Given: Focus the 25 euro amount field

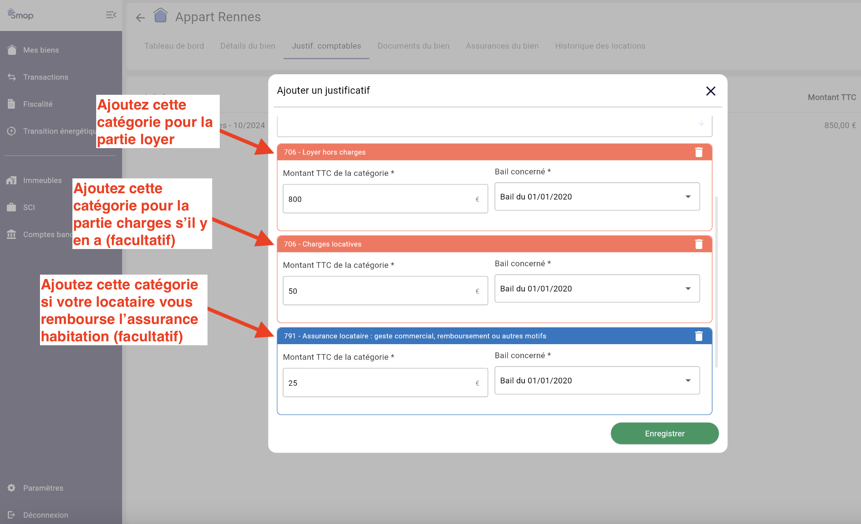Looking at the screenshot, I should (x=378, y=383).
